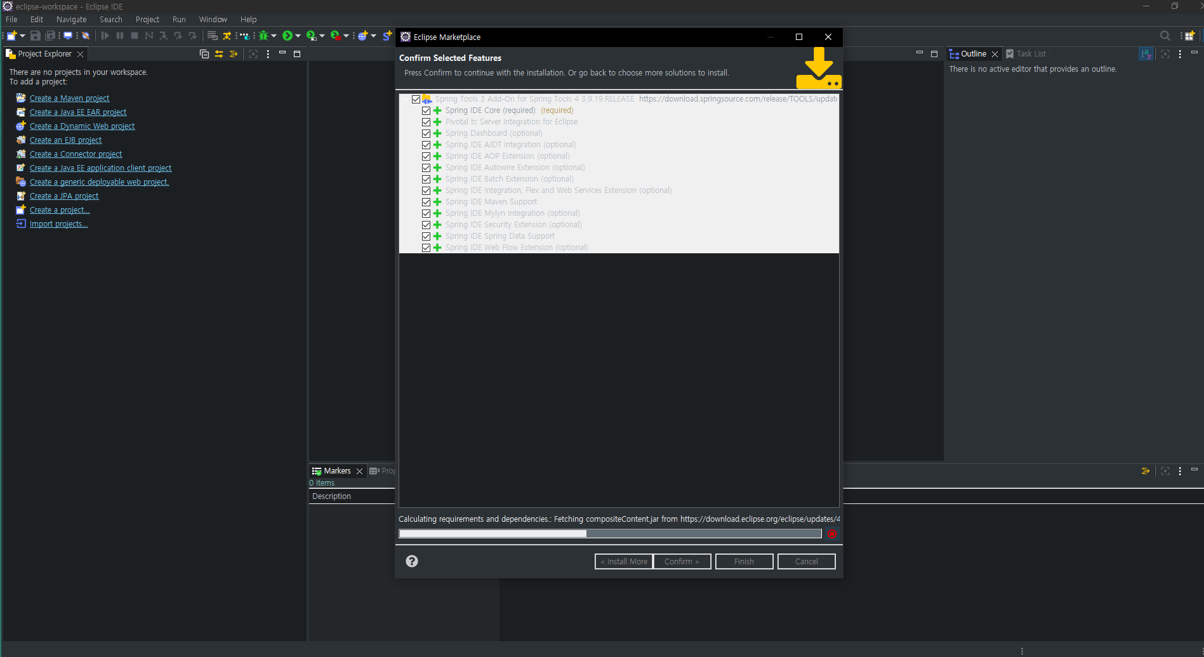Select the Spring IDE Security Extension row

pos(619,225)
